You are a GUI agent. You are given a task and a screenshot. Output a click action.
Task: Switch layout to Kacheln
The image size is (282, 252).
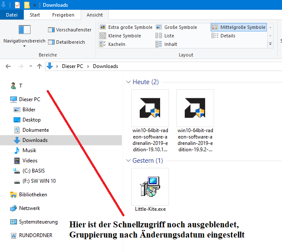tap(113, 44)
